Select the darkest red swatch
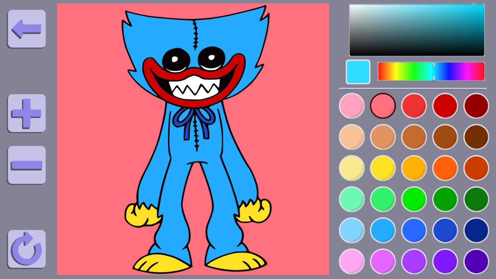This screenshot has width=496, height=279. pyautogui.click(x=475, y=105)
